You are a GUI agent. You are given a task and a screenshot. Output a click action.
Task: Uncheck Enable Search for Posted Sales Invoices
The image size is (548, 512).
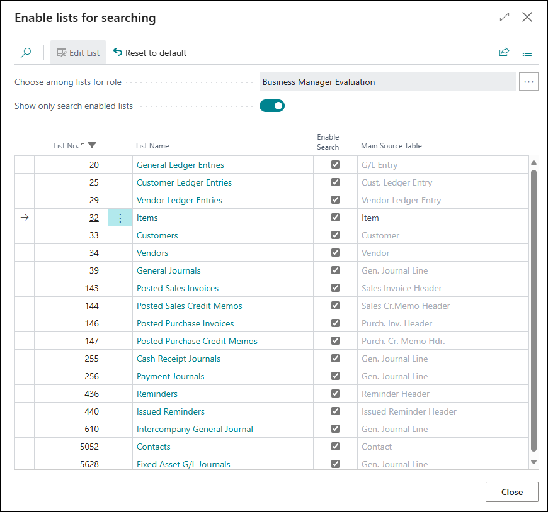335,288
